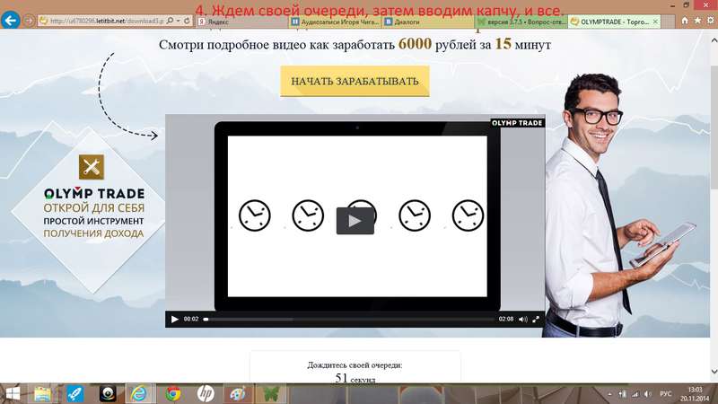Click the search magnifier in the address bar

point(170,21)
